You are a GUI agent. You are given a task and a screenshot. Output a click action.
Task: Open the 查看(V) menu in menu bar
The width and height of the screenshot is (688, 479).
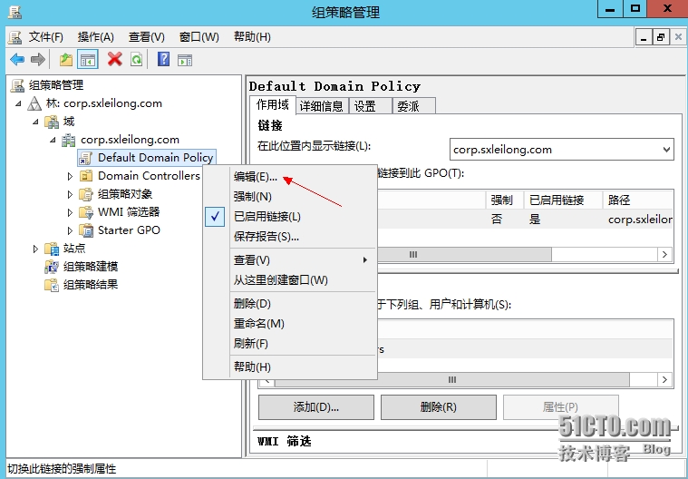pyautogui.click(x=147, y=37)
